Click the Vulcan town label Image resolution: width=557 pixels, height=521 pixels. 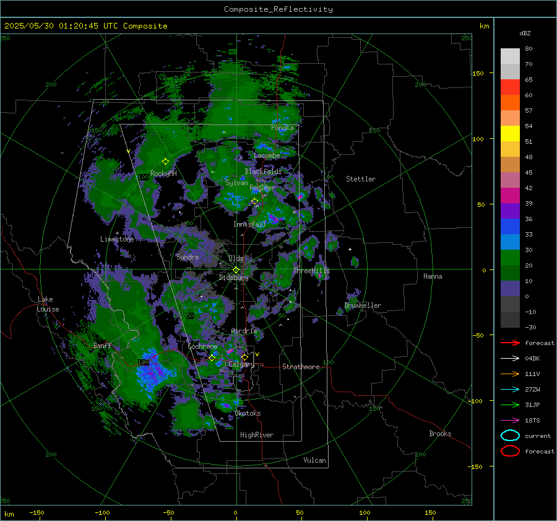click(x=314, y=460)
